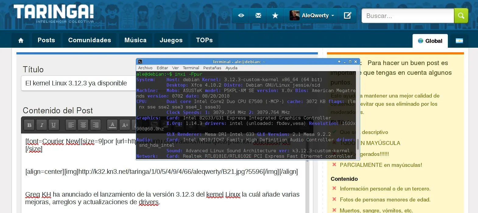Align post text to the right
Screen dimensions: 478x213
click(95, 125)
